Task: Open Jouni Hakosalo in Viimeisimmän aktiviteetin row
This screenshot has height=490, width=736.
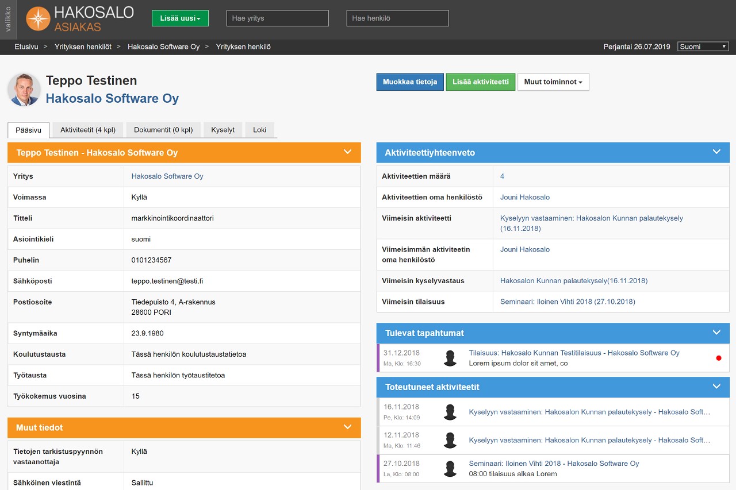Action: 525,249
